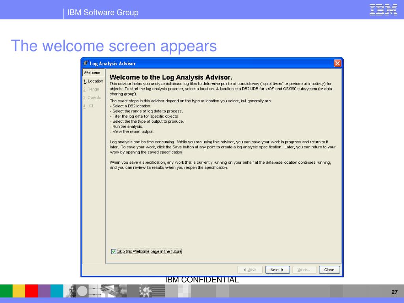Click the Welcome to the Log Analysis Advisor heading
The image size is (404, 303).
tap(171, 77)
